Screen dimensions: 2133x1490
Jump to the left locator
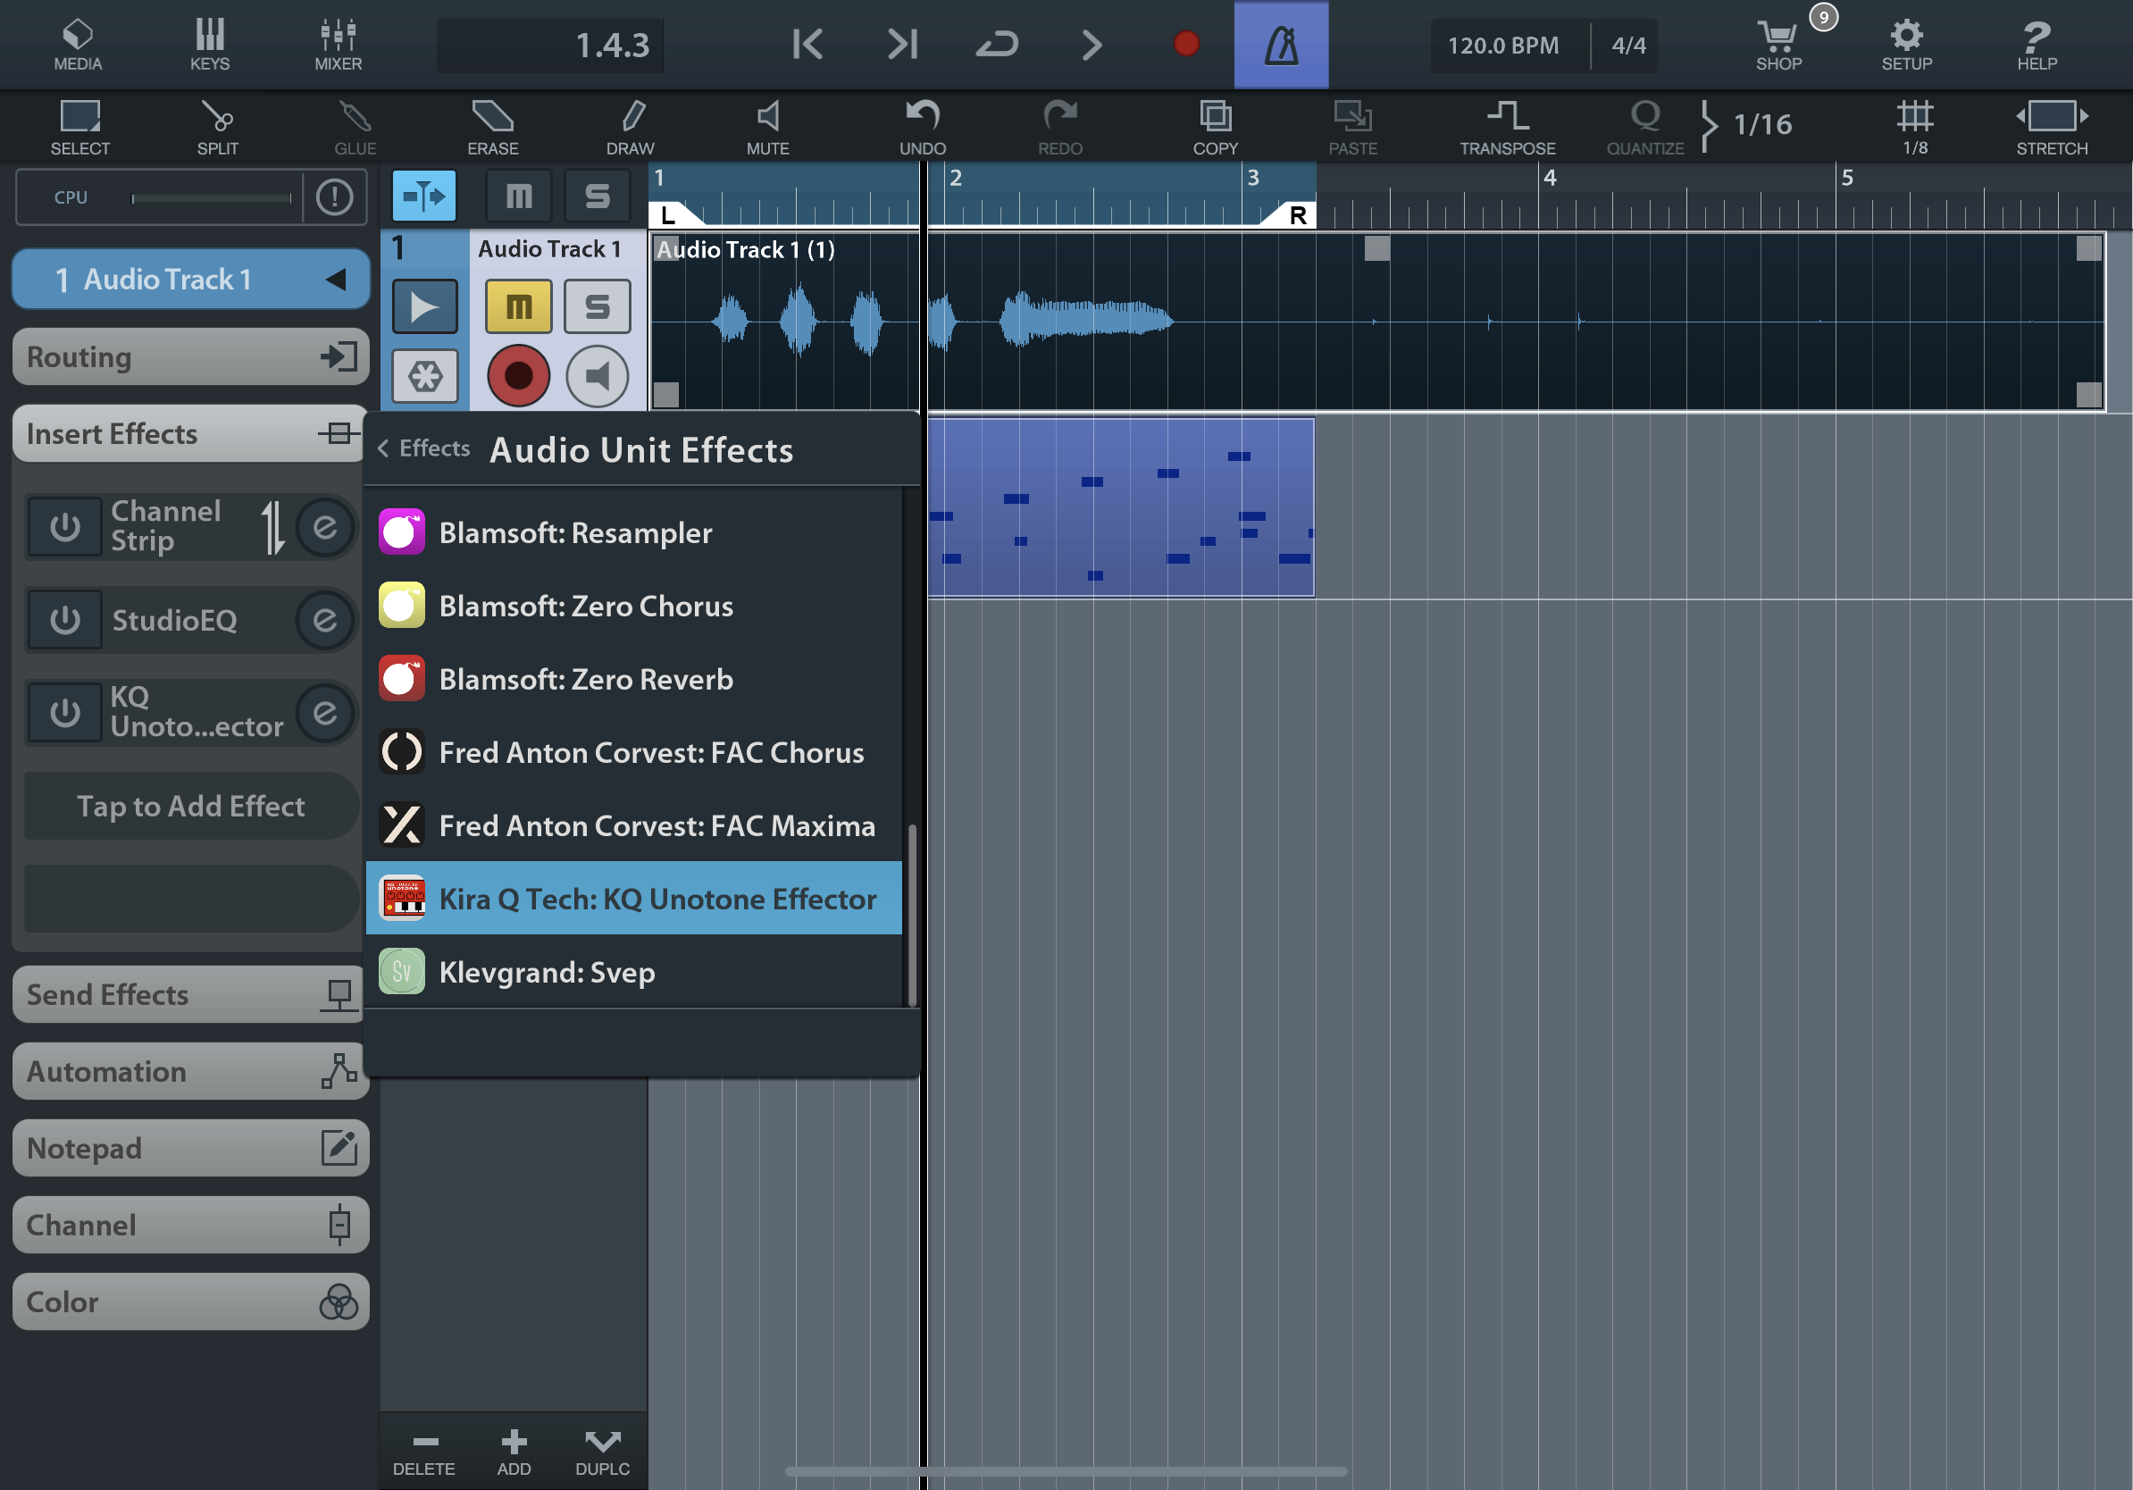807,44
